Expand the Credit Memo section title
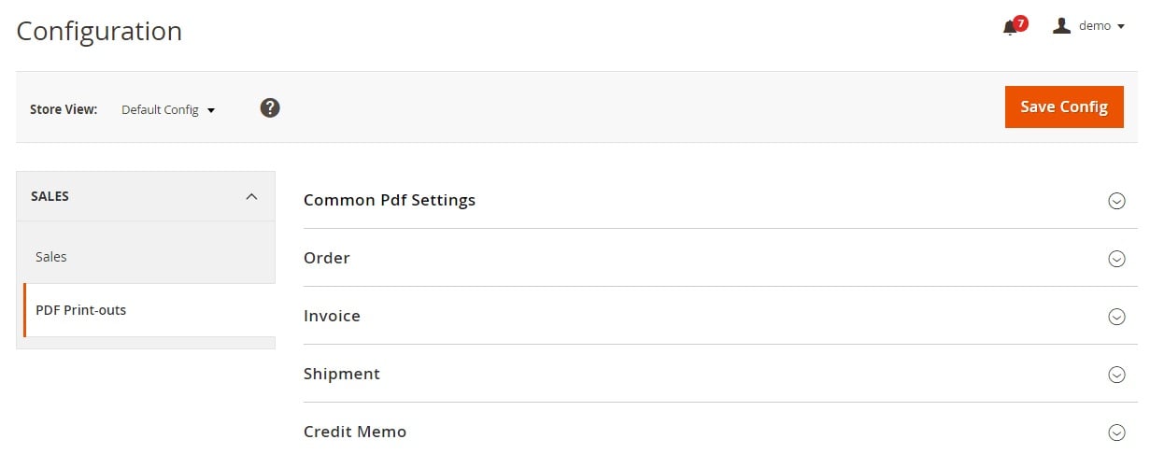 click(x=355, y=432)
